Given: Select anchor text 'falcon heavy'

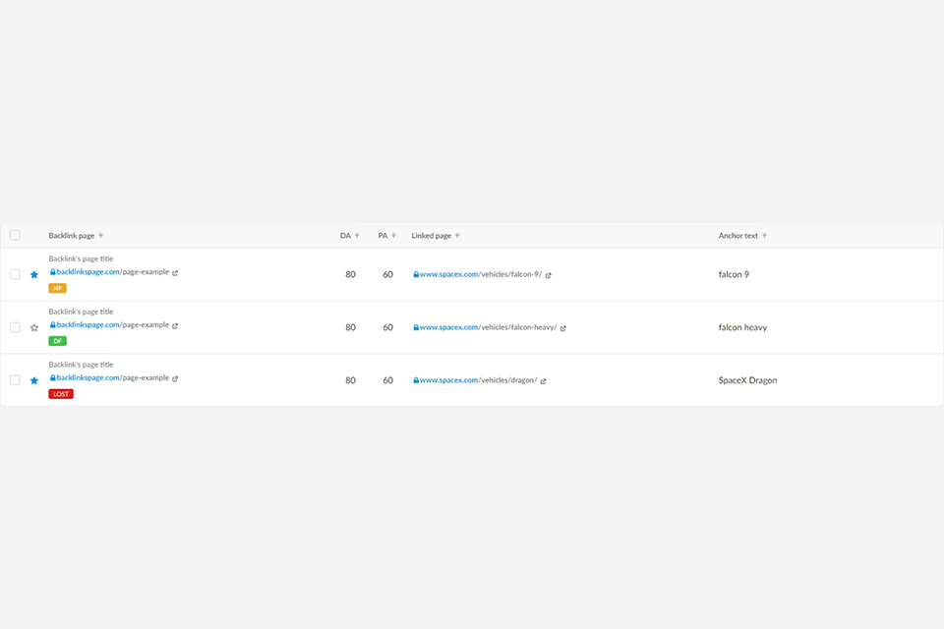Looking at the screenshot, I should pyautogui.click(x=743, y=327).
